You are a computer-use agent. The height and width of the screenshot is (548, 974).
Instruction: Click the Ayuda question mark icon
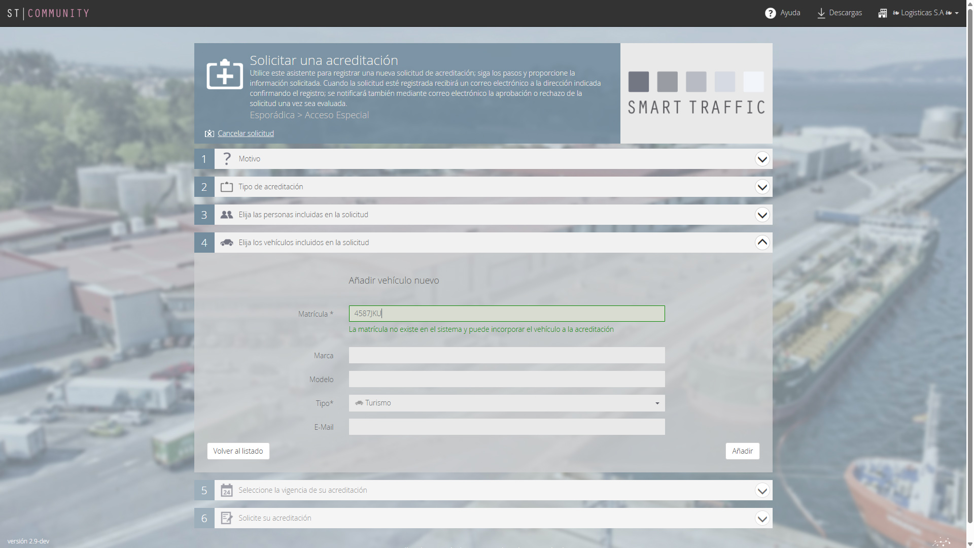pyautogui.click(x=770, y=13)
